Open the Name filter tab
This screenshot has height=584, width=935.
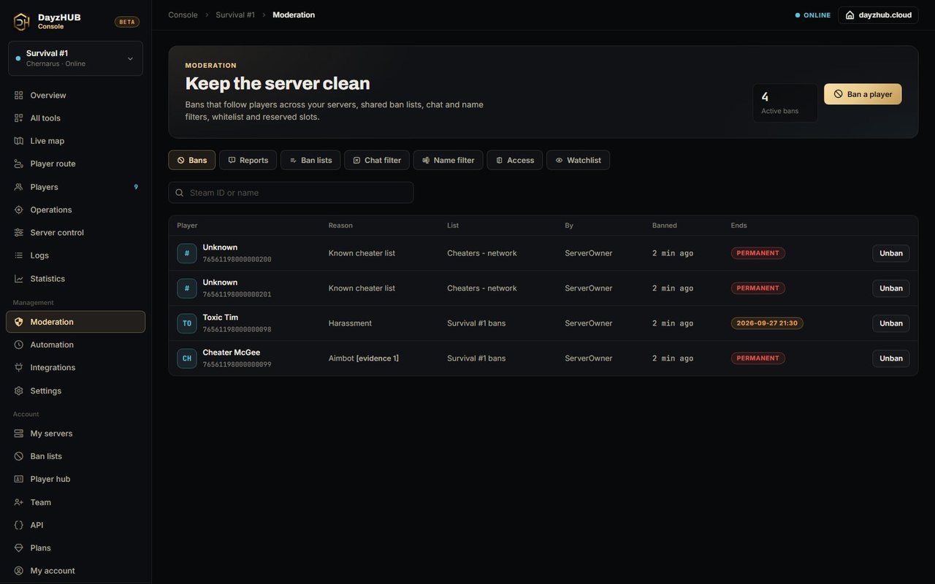448,160
